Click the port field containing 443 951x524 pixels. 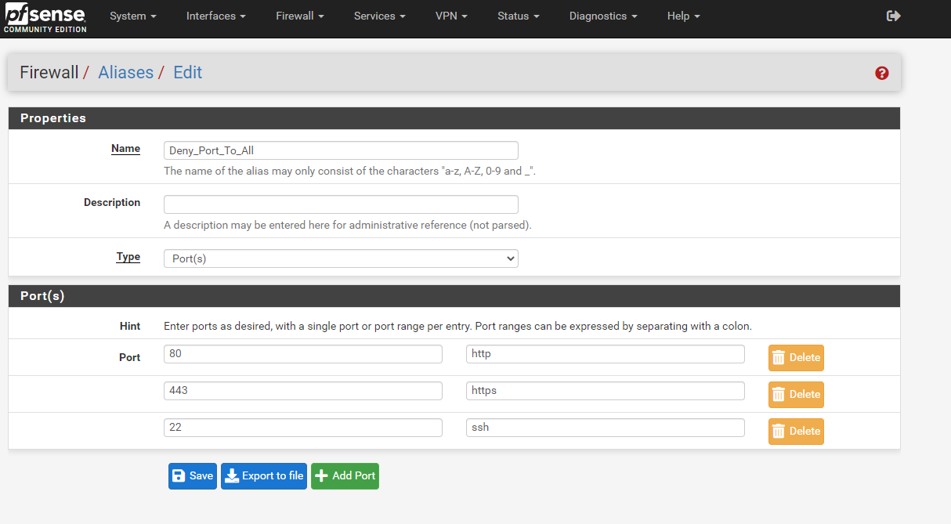tap(303, 391)
